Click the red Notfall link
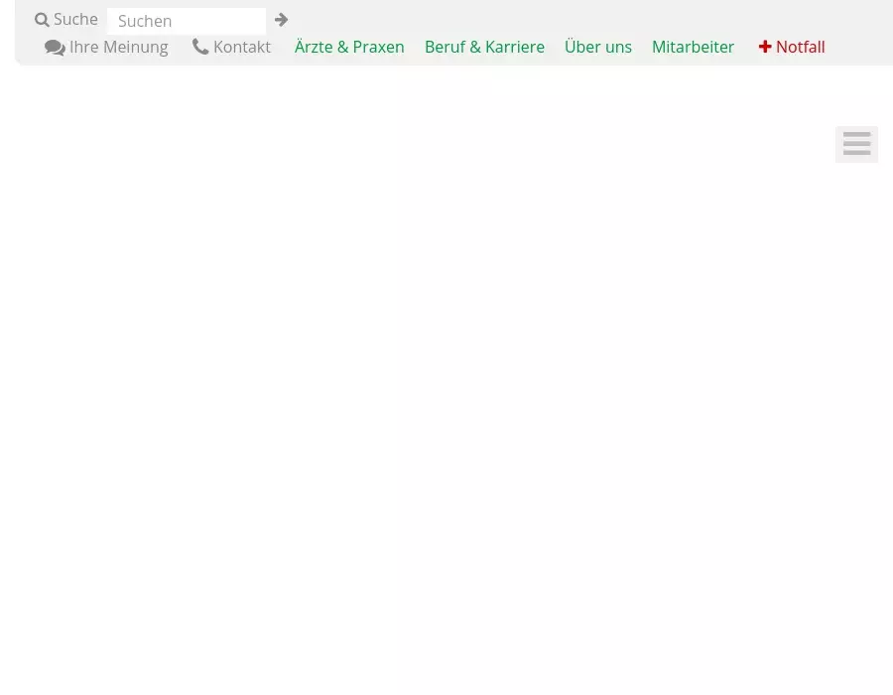Viewport: 893px width, 695px height. click(800, 47)
